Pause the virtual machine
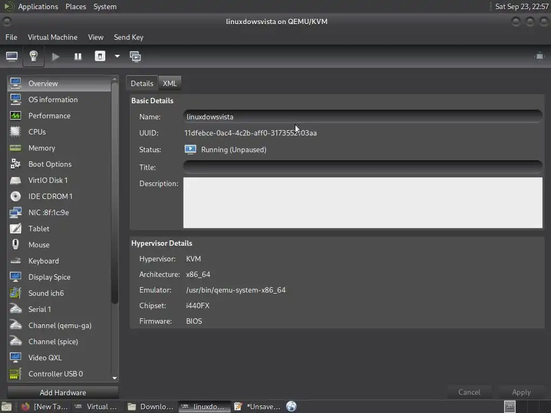Image resolution: width=551 pixels, height=413 pixels. pyautogui.click(x=77, y=56)
